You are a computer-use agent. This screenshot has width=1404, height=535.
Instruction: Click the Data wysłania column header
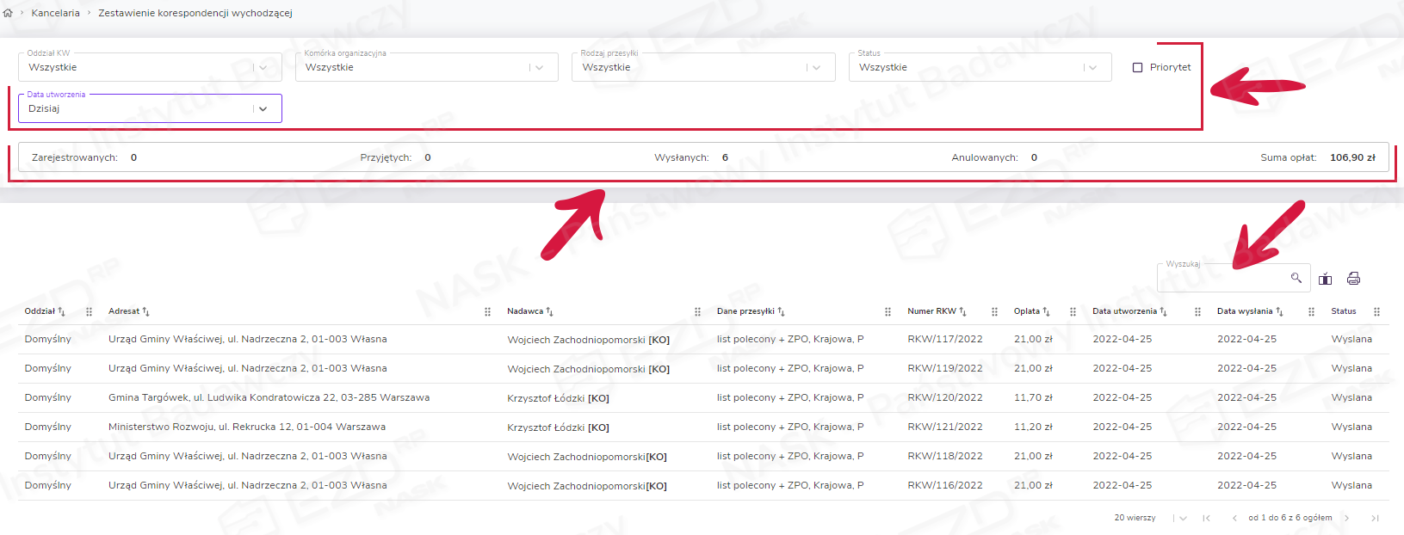coord(1244,311)
